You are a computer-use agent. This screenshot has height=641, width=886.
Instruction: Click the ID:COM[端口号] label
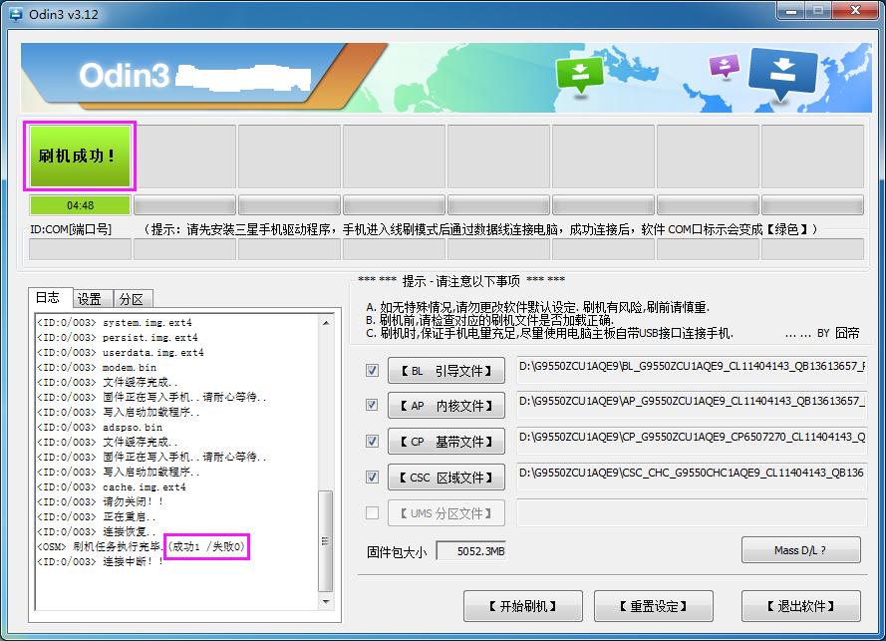tap(71, 229)
